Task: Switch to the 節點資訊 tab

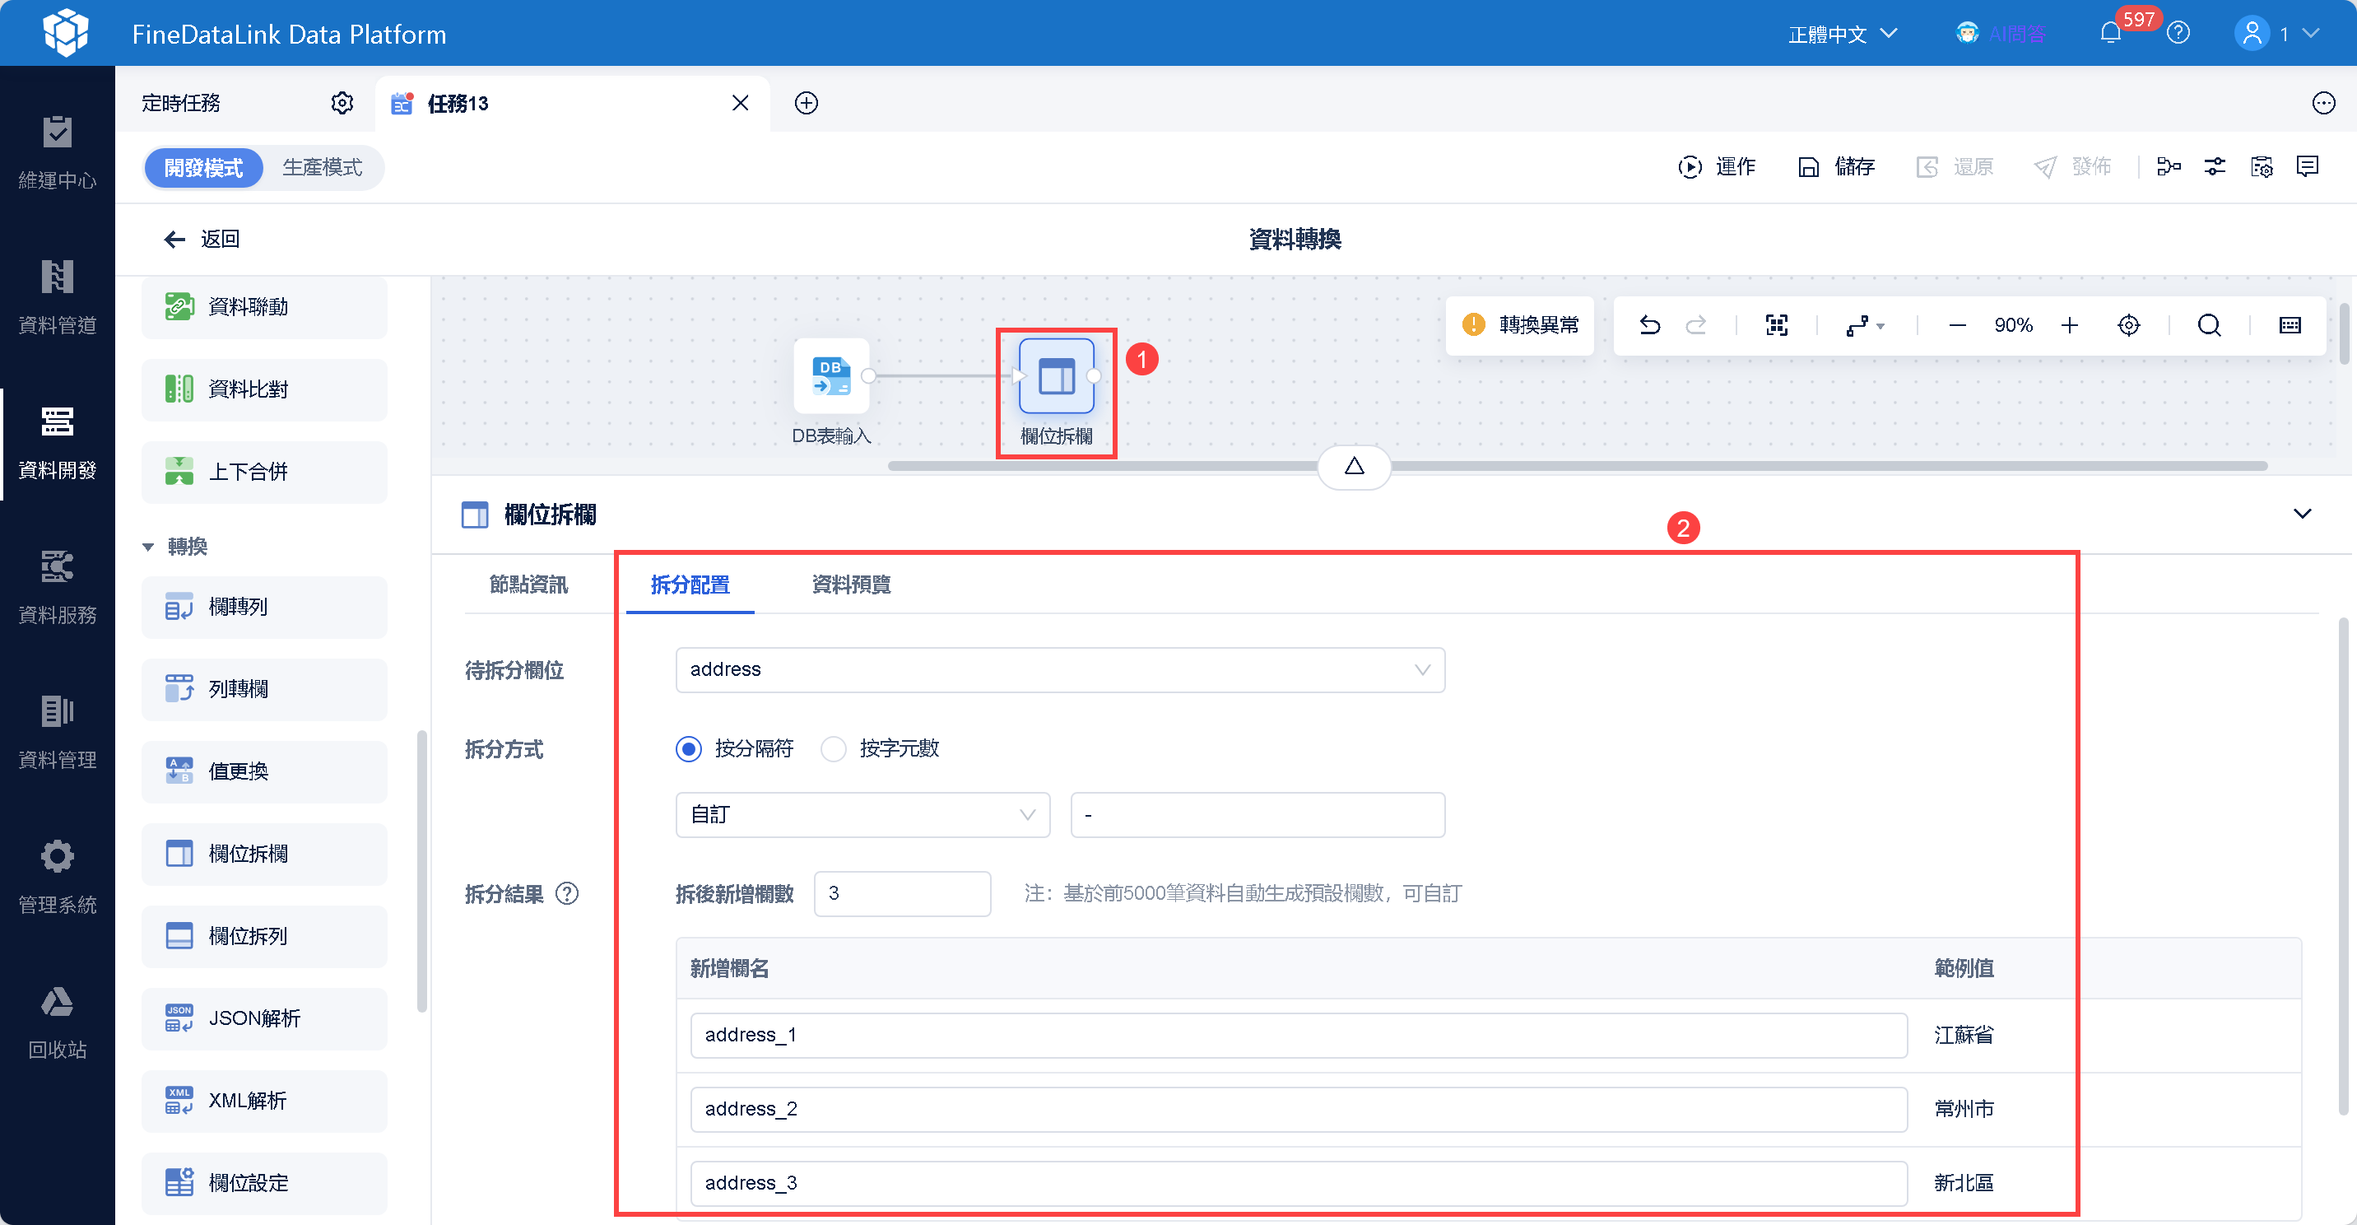Action: 528,585
